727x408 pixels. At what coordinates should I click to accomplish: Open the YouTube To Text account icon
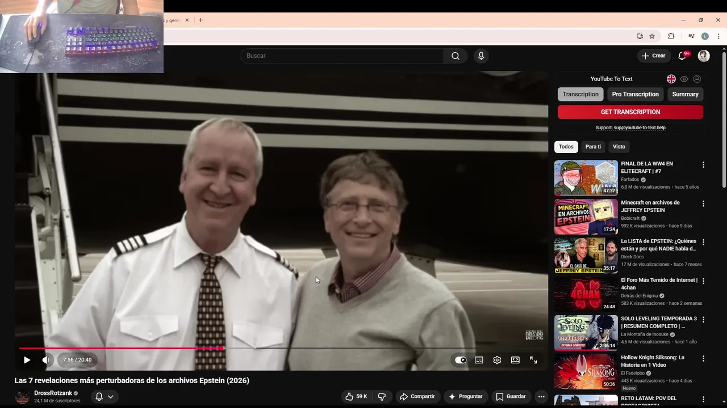pos(697,79)
